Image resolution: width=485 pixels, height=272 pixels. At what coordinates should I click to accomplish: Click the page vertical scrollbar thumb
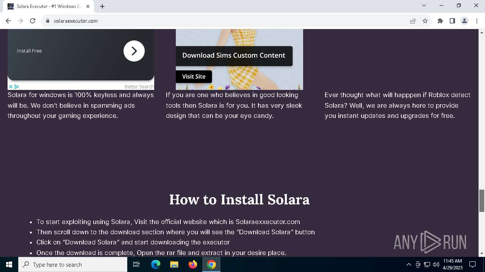point(482,201)
